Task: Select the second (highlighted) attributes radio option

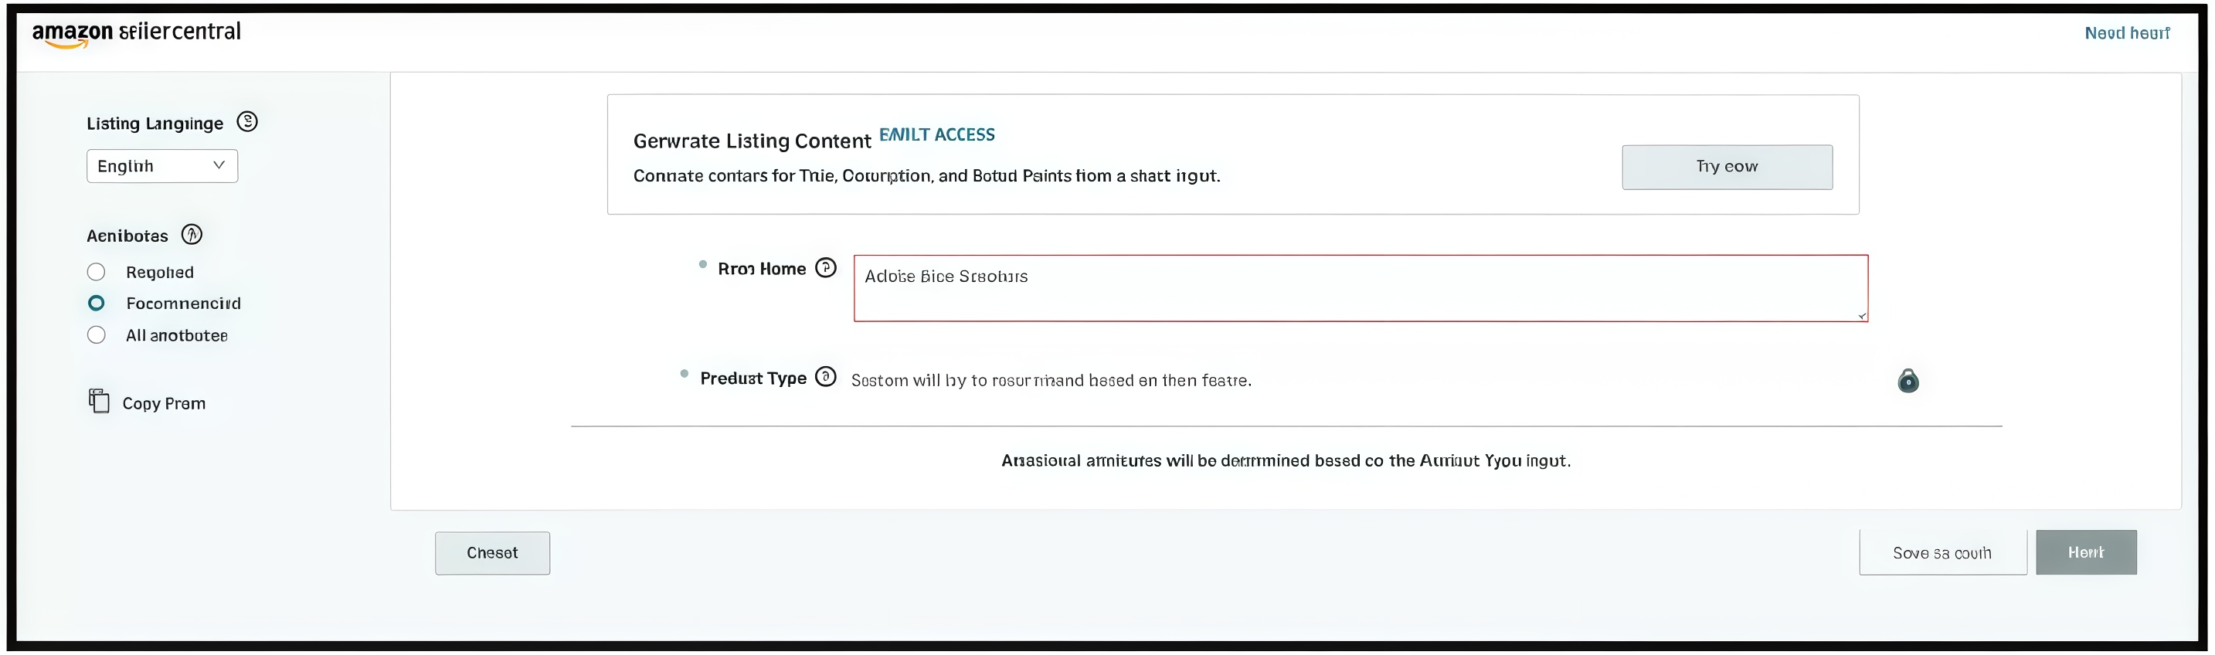Action: pyautogui.click(x=97, y=304)
